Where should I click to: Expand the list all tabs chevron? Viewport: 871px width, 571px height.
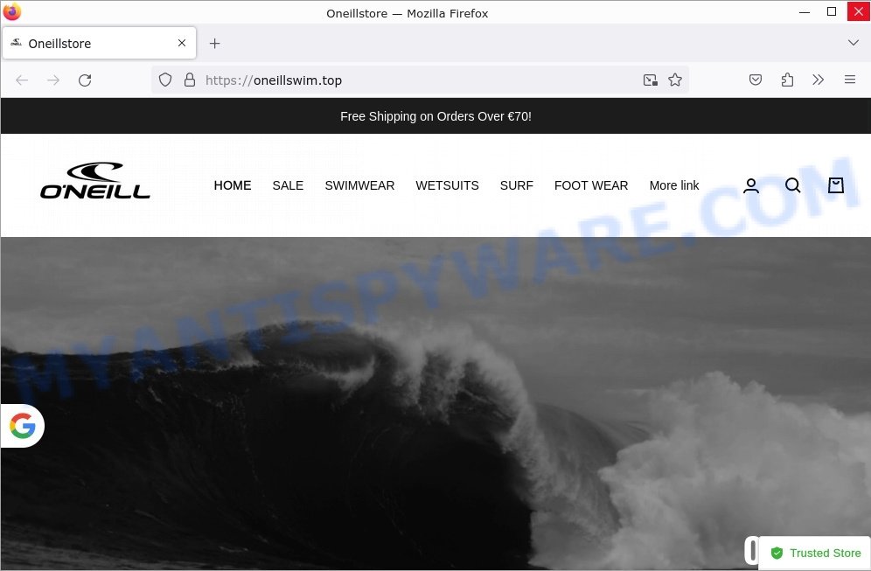[854, 43]
